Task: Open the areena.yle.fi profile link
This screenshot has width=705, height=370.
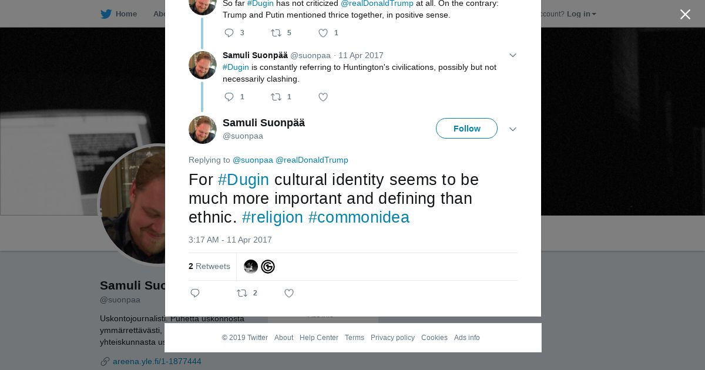Action: click(x=157, y=361)
